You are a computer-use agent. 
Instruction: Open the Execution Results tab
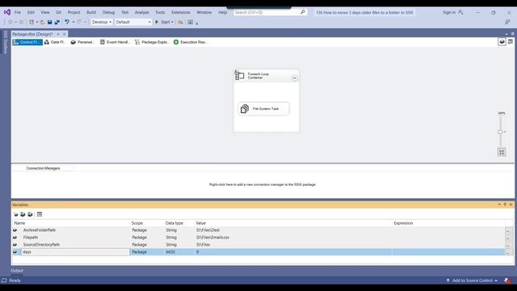pos(191,42)
